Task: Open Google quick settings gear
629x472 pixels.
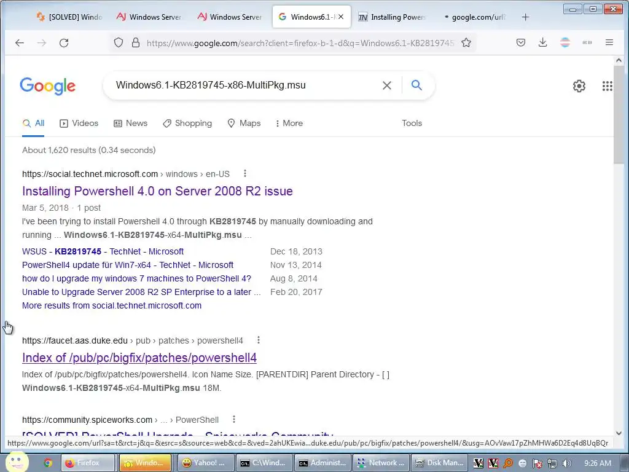Action: point(579,86)
